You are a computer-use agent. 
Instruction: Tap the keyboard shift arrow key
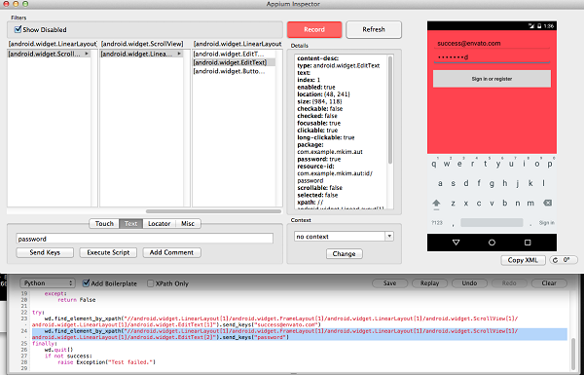click(x=436, y=204)
